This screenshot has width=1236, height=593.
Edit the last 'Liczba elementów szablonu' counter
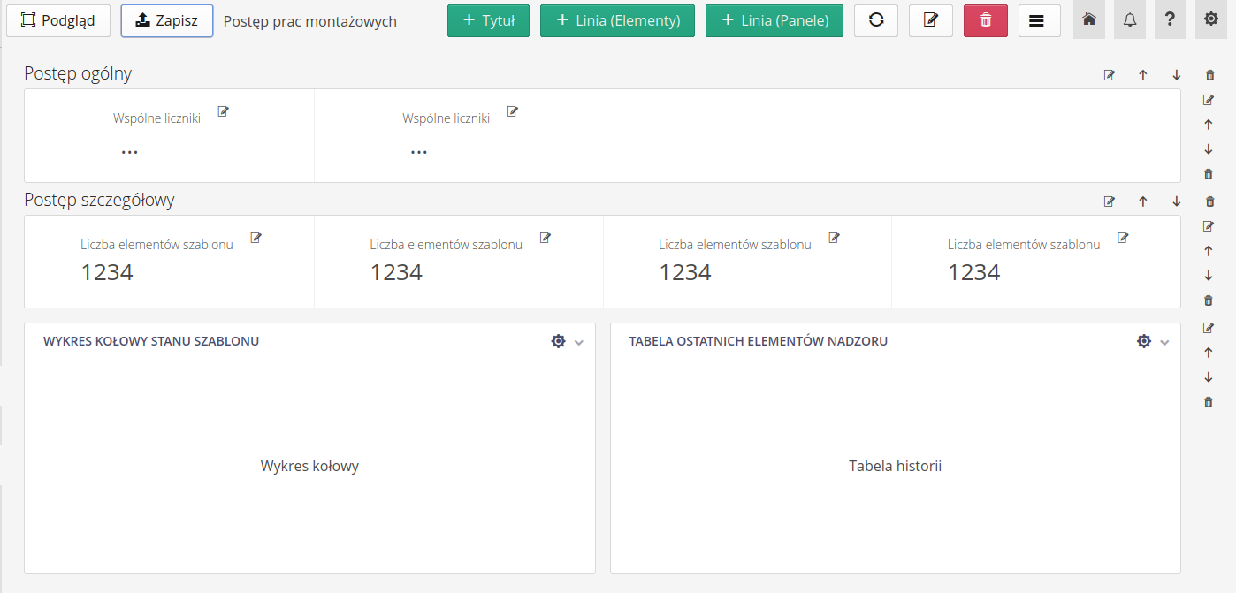click(1123, 238)
